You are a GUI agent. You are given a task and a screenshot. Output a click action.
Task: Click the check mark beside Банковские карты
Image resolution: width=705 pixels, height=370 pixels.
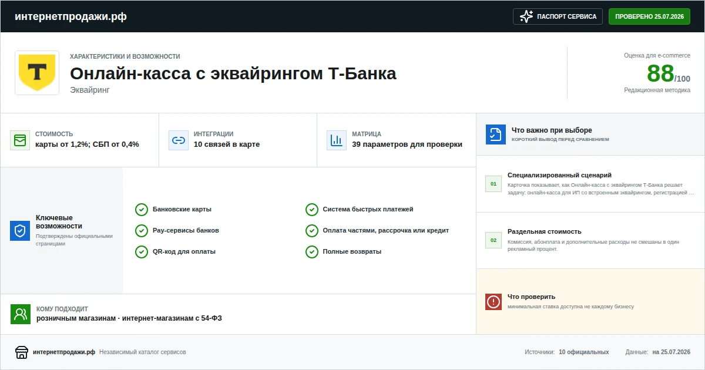point(141,210)
